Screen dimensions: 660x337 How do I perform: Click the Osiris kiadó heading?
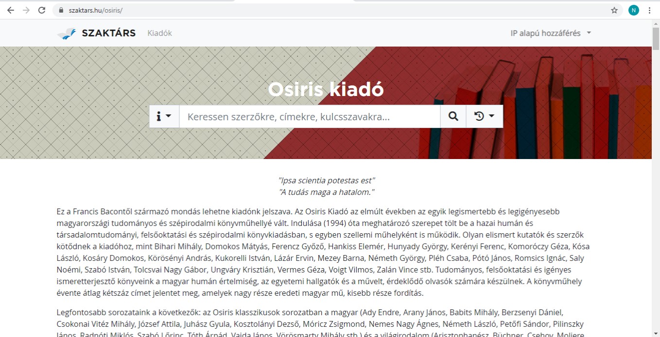point(326,89)
